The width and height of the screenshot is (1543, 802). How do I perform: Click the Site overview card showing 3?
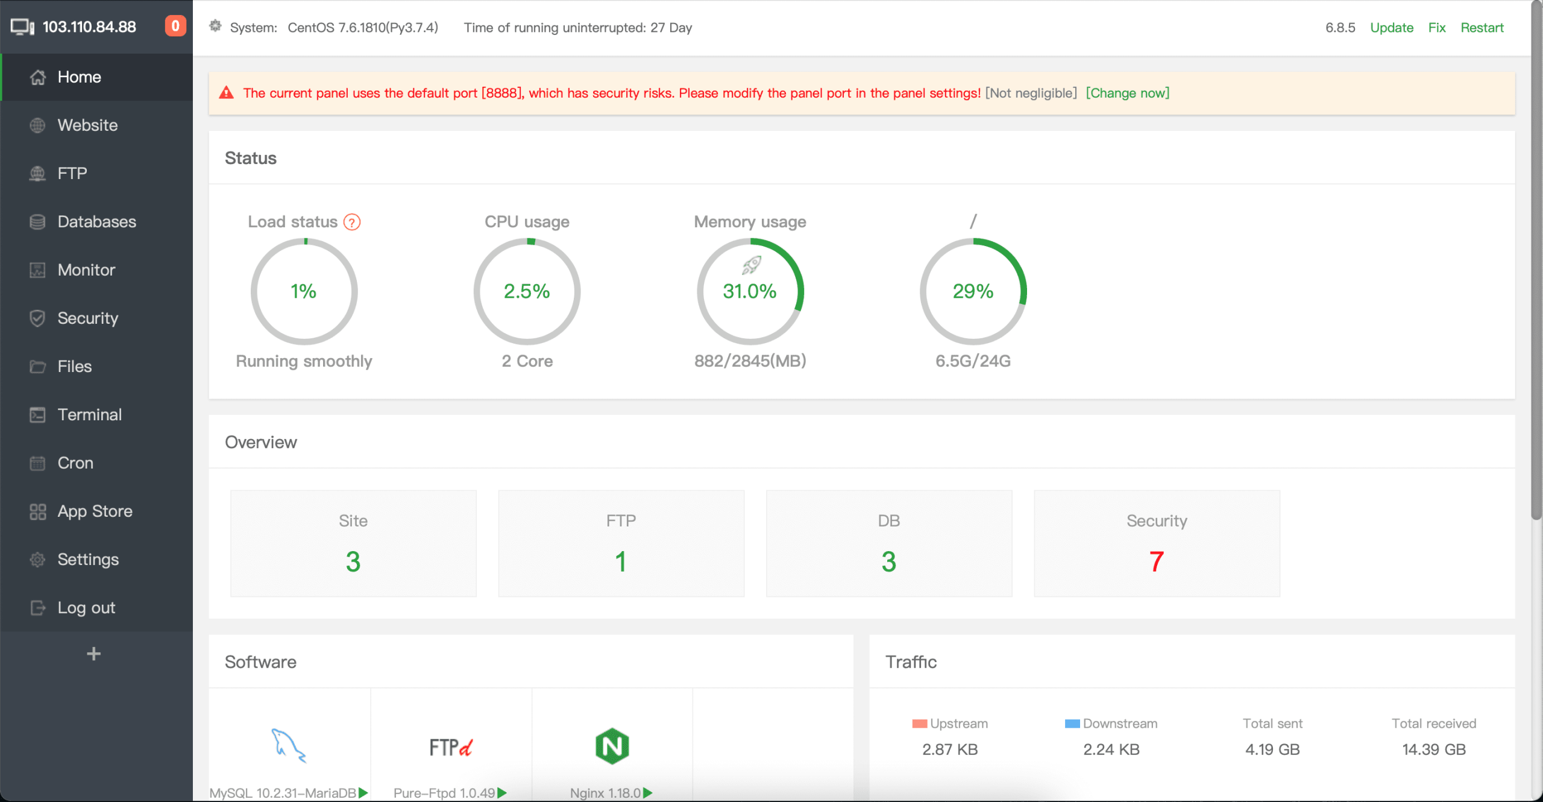[x=353, y=543]
